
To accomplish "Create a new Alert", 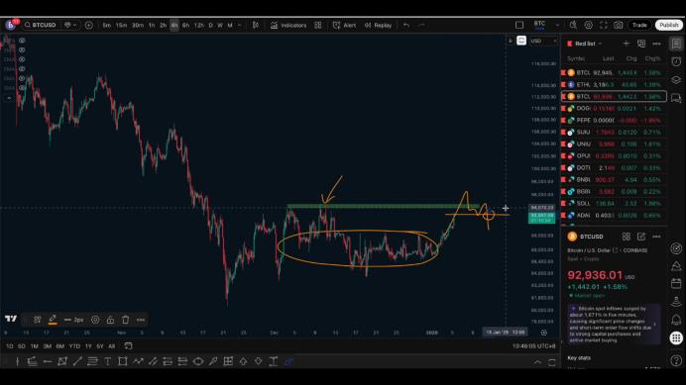I will (344, 26).
